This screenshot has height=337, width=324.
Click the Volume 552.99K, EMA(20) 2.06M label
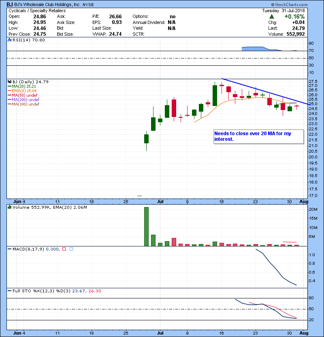(50, 207)
